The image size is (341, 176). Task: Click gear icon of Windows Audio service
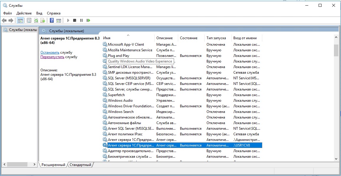[x=105, y=101]
